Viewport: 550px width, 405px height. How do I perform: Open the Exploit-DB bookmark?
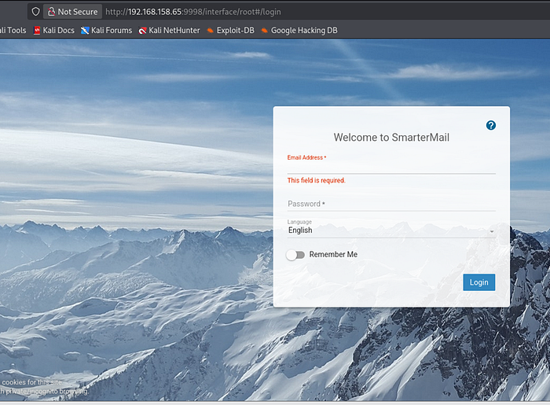tap(231, 31)
